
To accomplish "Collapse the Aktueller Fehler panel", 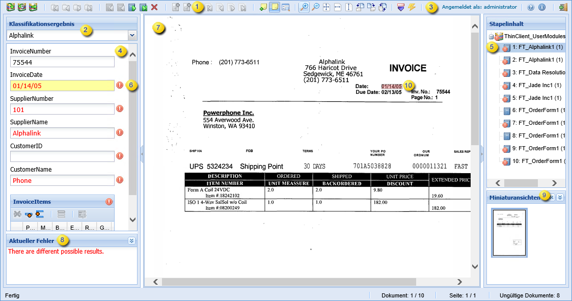I will [x=131, y=241].
